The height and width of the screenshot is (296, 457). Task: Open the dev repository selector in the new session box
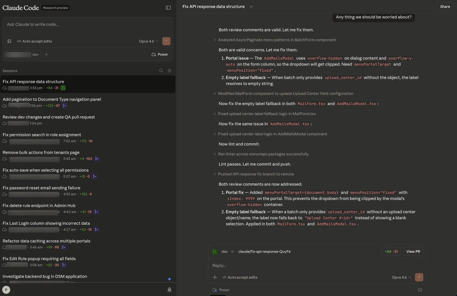22,54
